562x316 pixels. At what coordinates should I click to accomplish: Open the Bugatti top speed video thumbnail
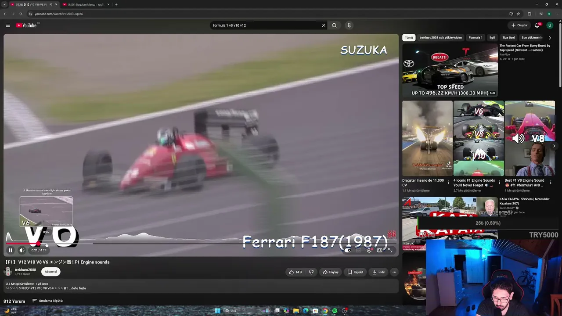(x=450, y=70)
